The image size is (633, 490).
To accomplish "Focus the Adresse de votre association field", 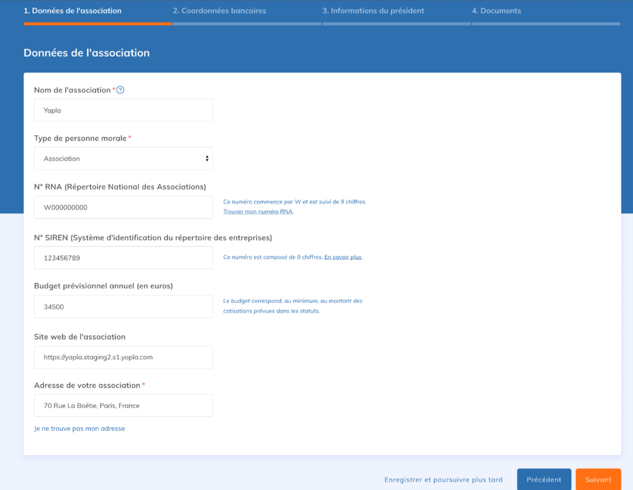I will [x=123, y=406].
